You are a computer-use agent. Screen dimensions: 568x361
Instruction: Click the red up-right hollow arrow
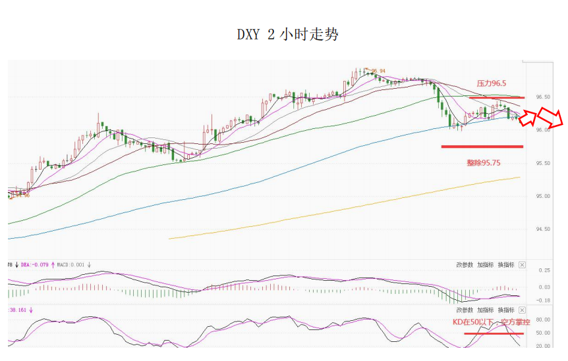(x=528, y=118)
